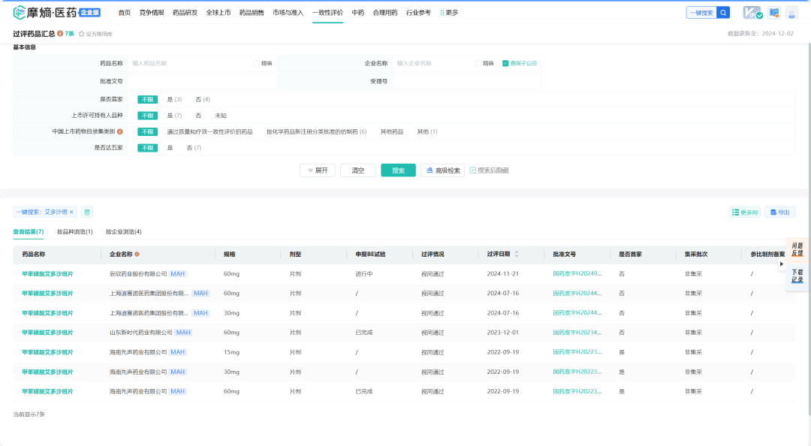Sort by 过评日期 using its sort arrows
This screenshot has width=811, height=446.
516,254
